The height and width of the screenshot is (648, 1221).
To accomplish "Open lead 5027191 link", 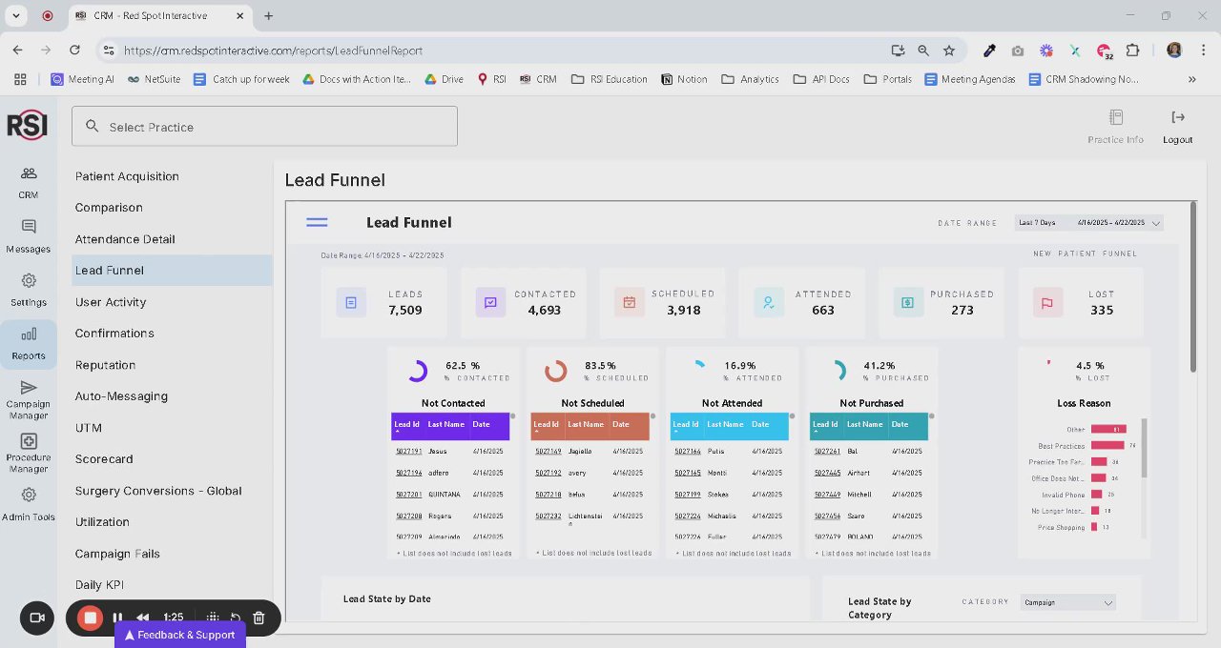I will 408,451.
